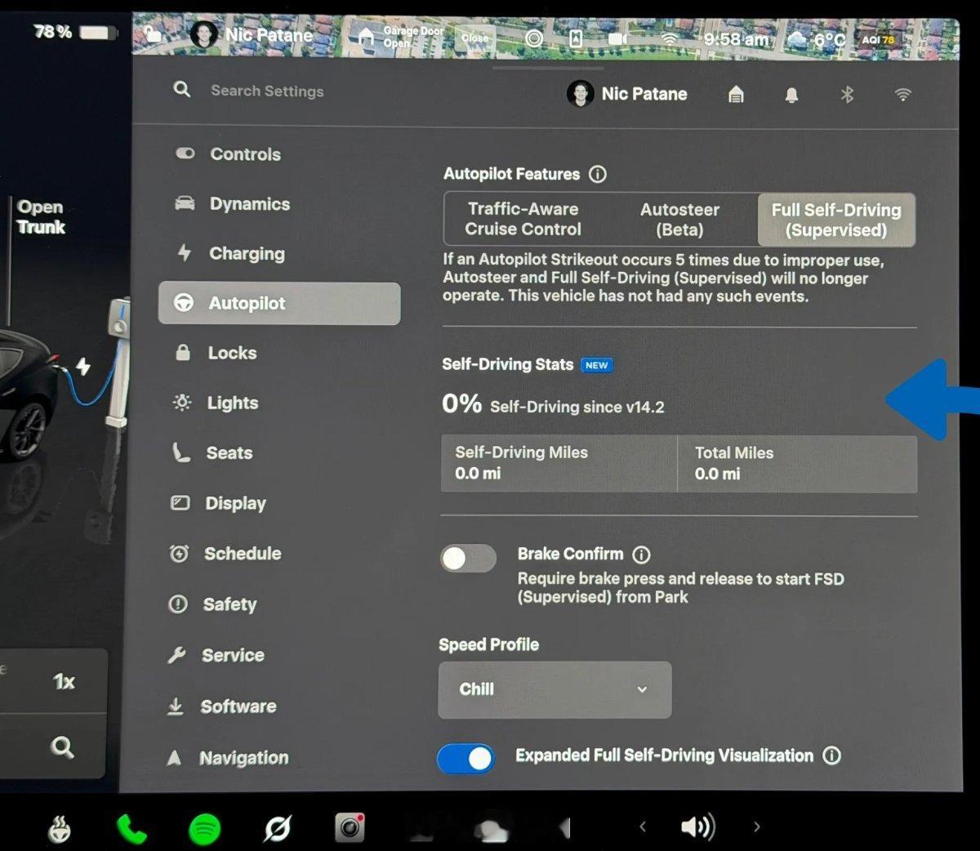This screenshot has height=851, width=980.
Task: Open the Dashcam camera app
Action: (x=350, y=828)
